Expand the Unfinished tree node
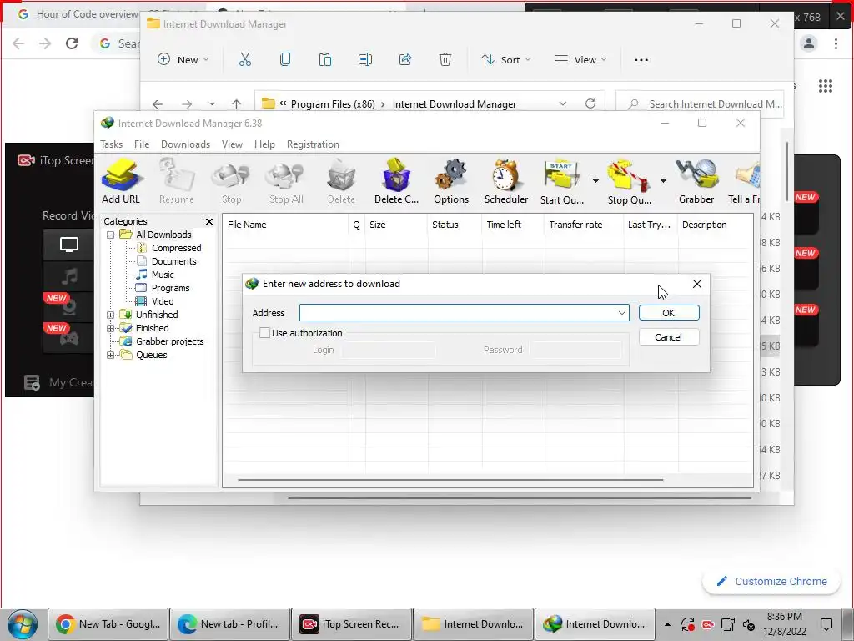854x641 pixels. click(x=111, y=315)
